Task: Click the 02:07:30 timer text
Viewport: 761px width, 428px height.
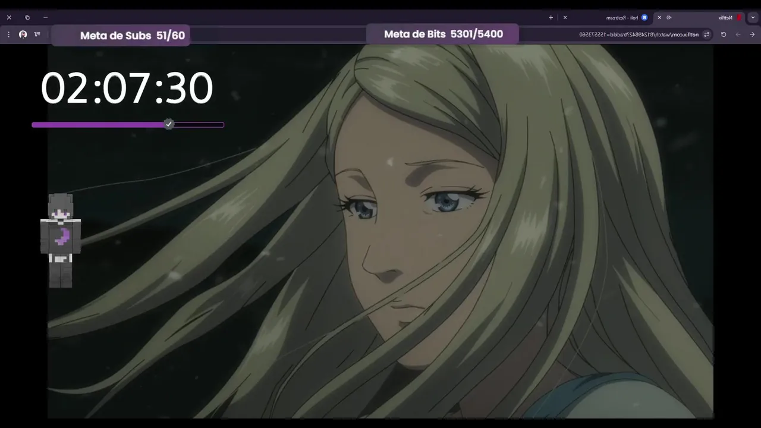Action: pos(127,88)
